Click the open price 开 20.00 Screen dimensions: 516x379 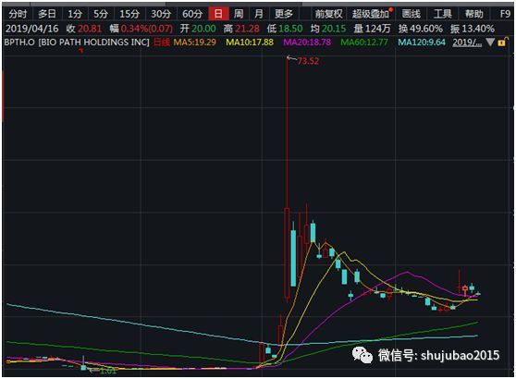[x=198, y=29]
